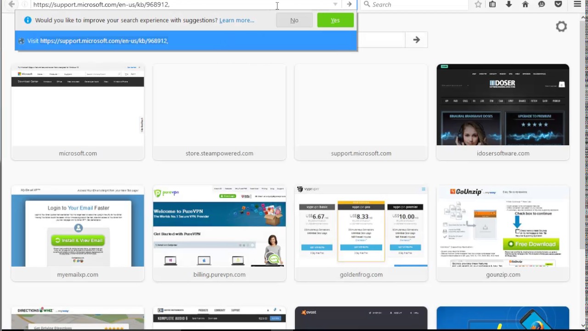Open the address bar history dropdown arrow

[335, 4]
